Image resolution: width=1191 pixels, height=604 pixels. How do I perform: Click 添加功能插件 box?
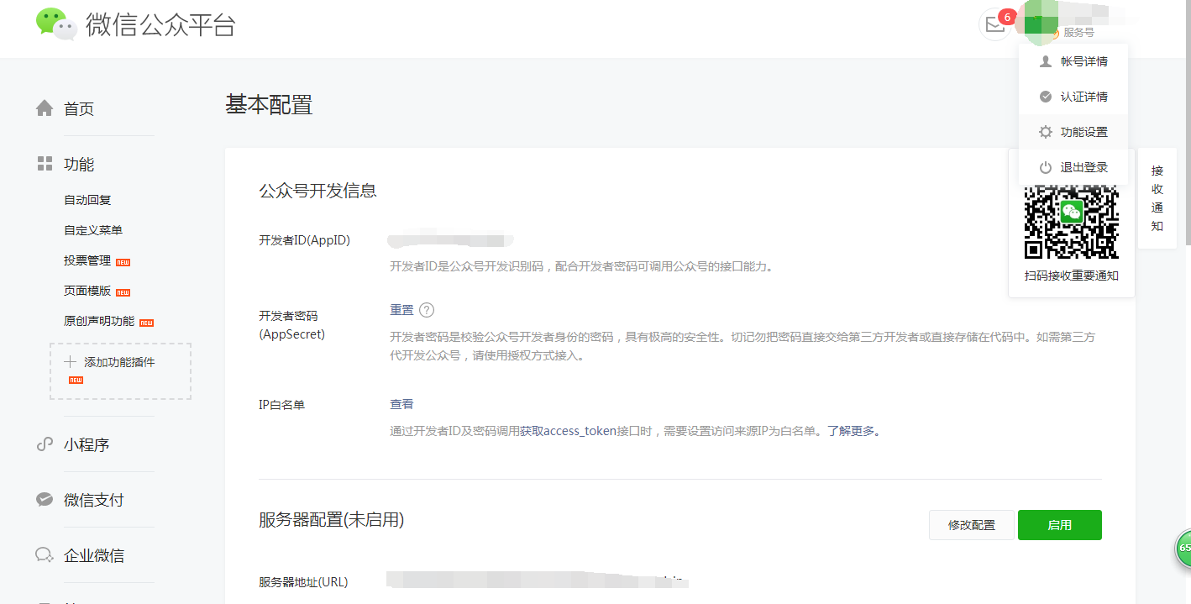pos(120,370)
